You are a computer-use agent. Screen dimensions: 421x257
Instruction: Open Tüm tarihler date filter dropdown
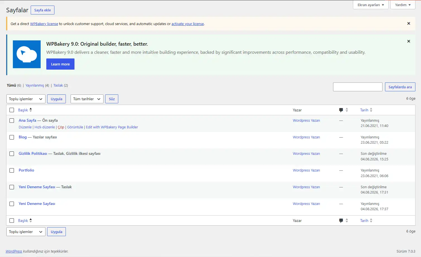point(87,99)
